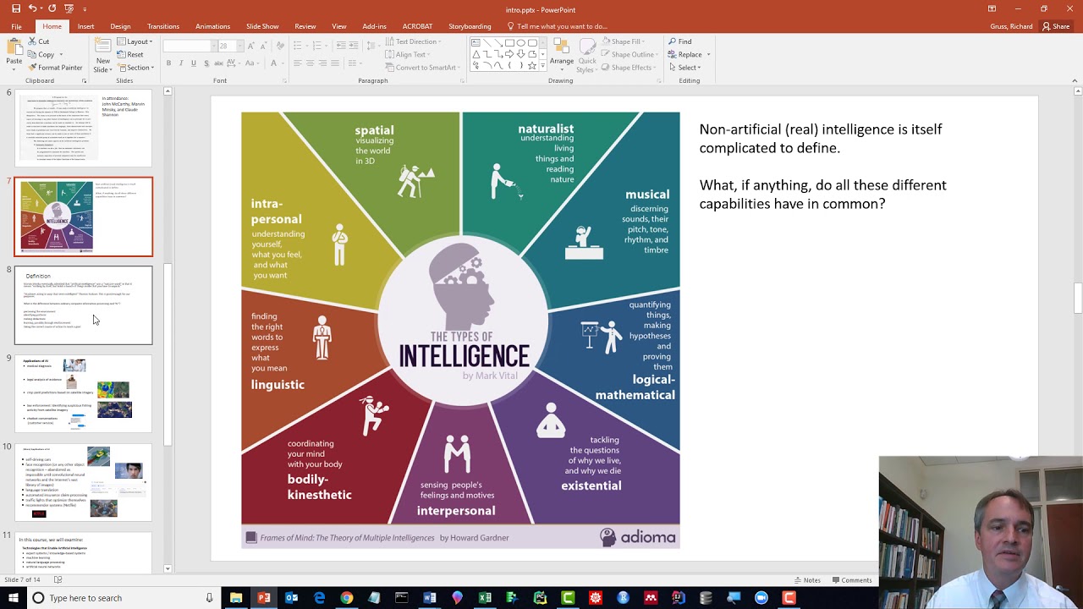Reset the slide layout
1083x609 pixels.
tap(129, 54)
